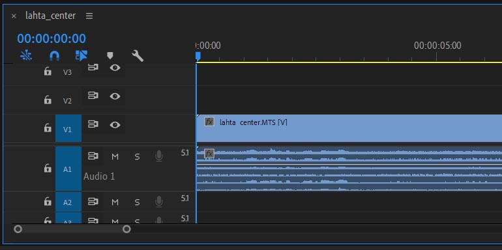Close the lahta_center sequence tab

click(x=14, y=16)
